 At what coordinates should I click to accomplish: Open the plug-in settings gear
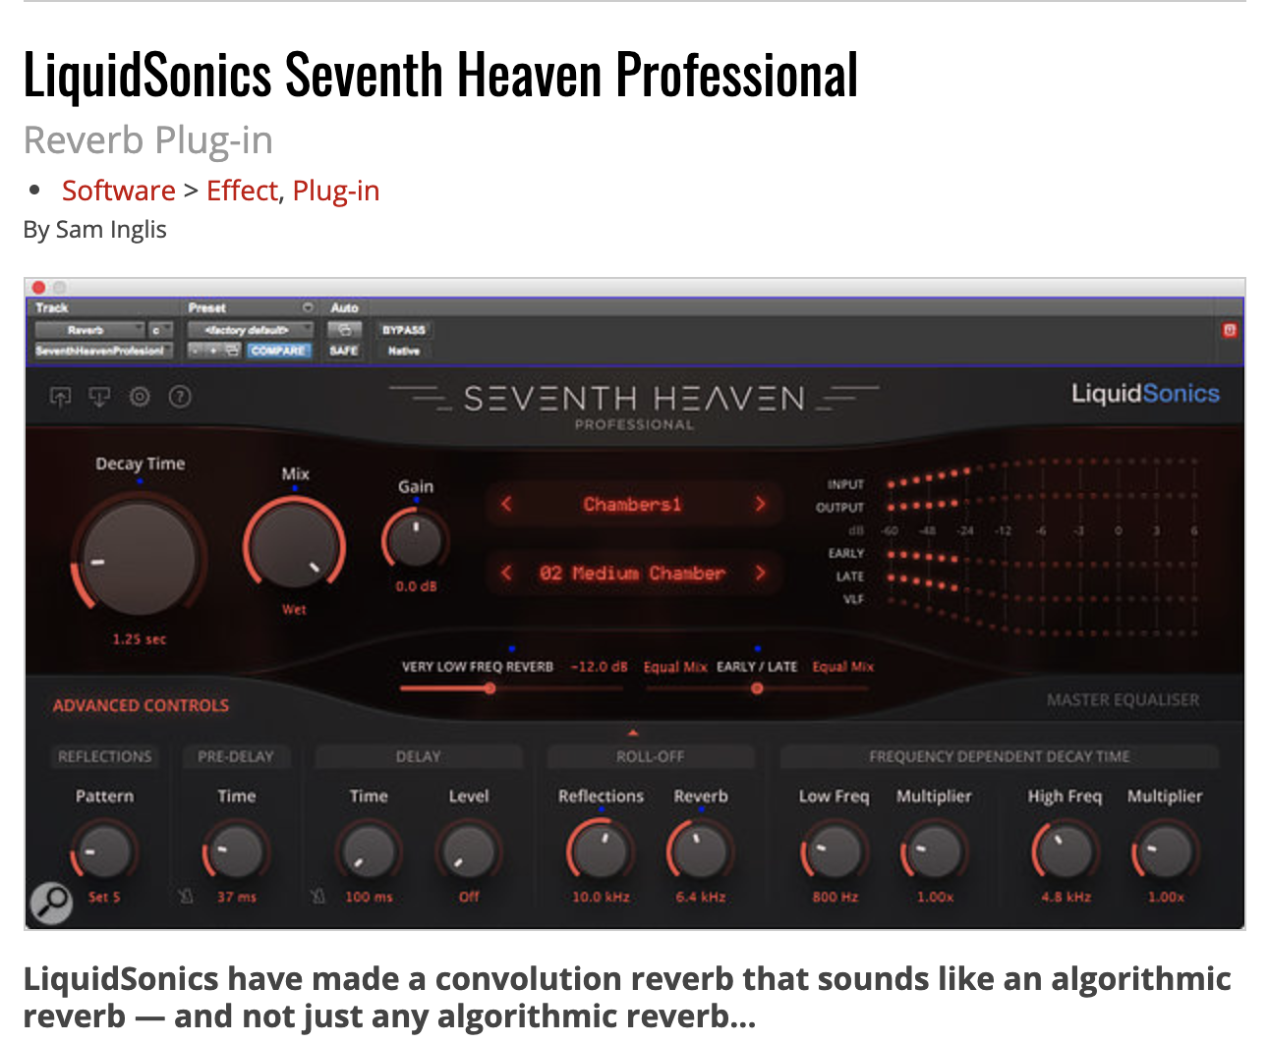(140, 397)
